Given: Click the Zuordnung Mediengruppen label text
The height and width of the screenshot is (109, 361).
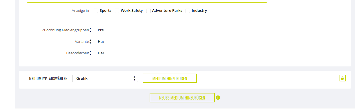Looking at the screenshot, I should (x=65, y=30).
